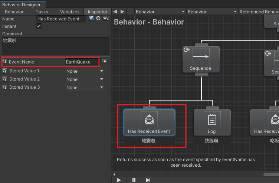The width and height of the screenshot is (279, 183).
Task: Open the Stored Value 3 None dropdown
Action: [x=85, y=87]
